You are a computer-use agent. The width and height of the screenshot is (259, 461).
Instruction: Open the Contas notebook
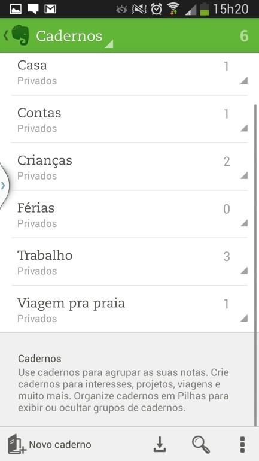pyautogui.click(x=129, y=119)
